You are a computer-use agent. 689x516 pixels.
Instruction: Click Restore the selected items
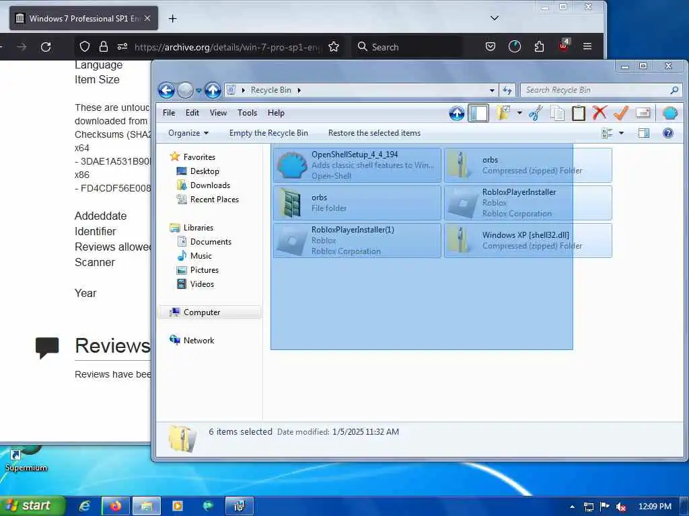pos(374,133)
